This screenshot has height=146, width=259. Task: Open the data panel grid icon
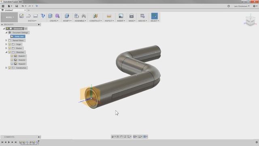3,6
